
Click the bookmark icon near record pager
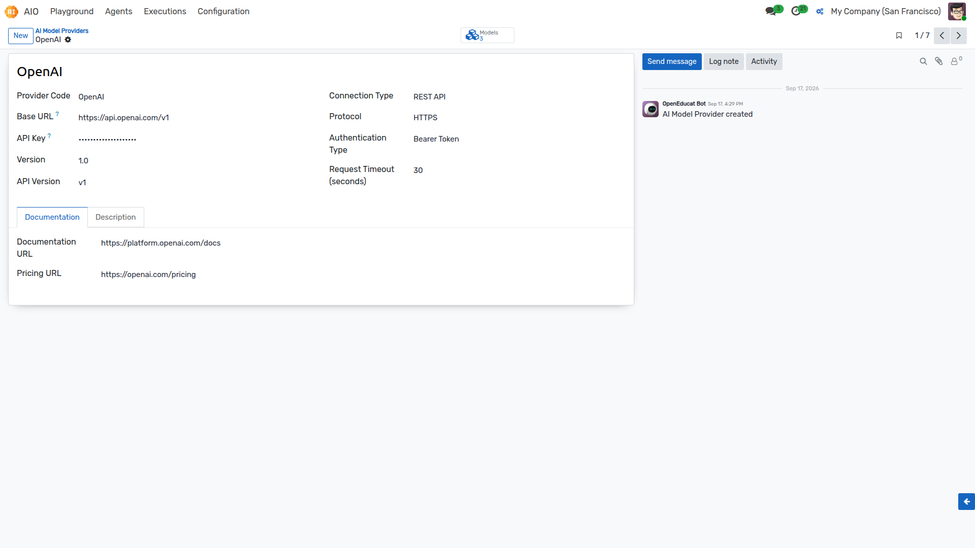click(x=899, y=36)
